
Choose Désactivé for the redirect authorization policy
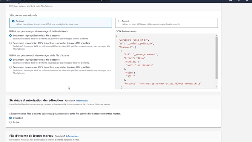[x=11, y=118]
